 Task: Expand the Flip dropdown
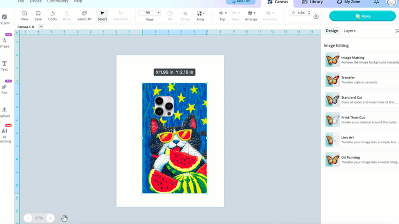(222, 13)
